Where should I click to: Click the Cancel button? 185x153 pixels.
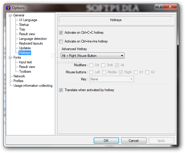point(134,140)
